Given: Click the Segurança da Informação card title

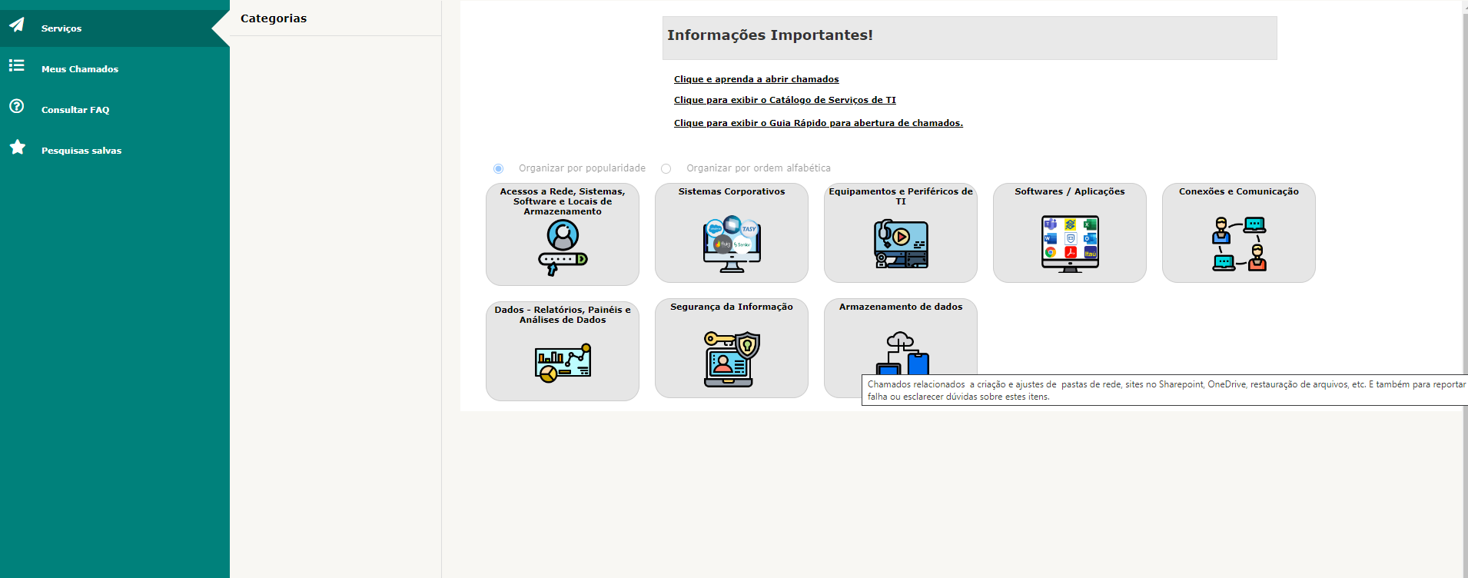Looking at the screenshot, I should point(732,307).
